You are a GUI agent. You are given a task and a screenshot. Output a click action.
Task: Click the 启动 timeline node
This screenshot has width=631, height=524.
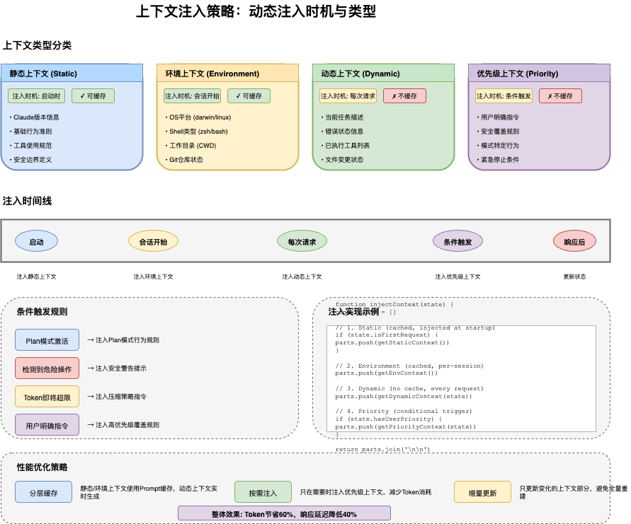37,241
